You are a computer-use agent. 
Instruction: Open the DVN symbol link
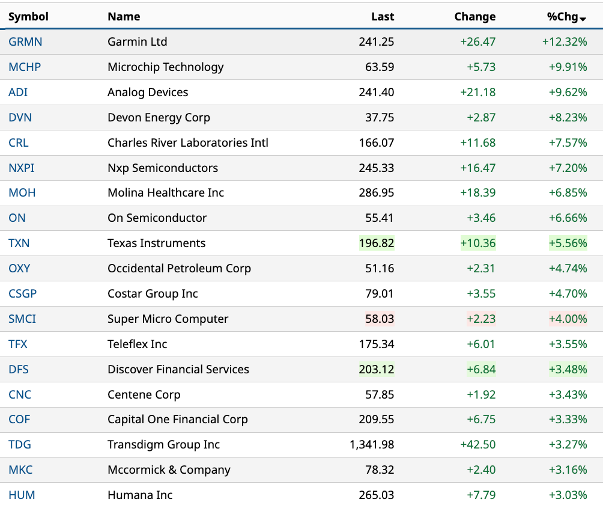[20, 117]
